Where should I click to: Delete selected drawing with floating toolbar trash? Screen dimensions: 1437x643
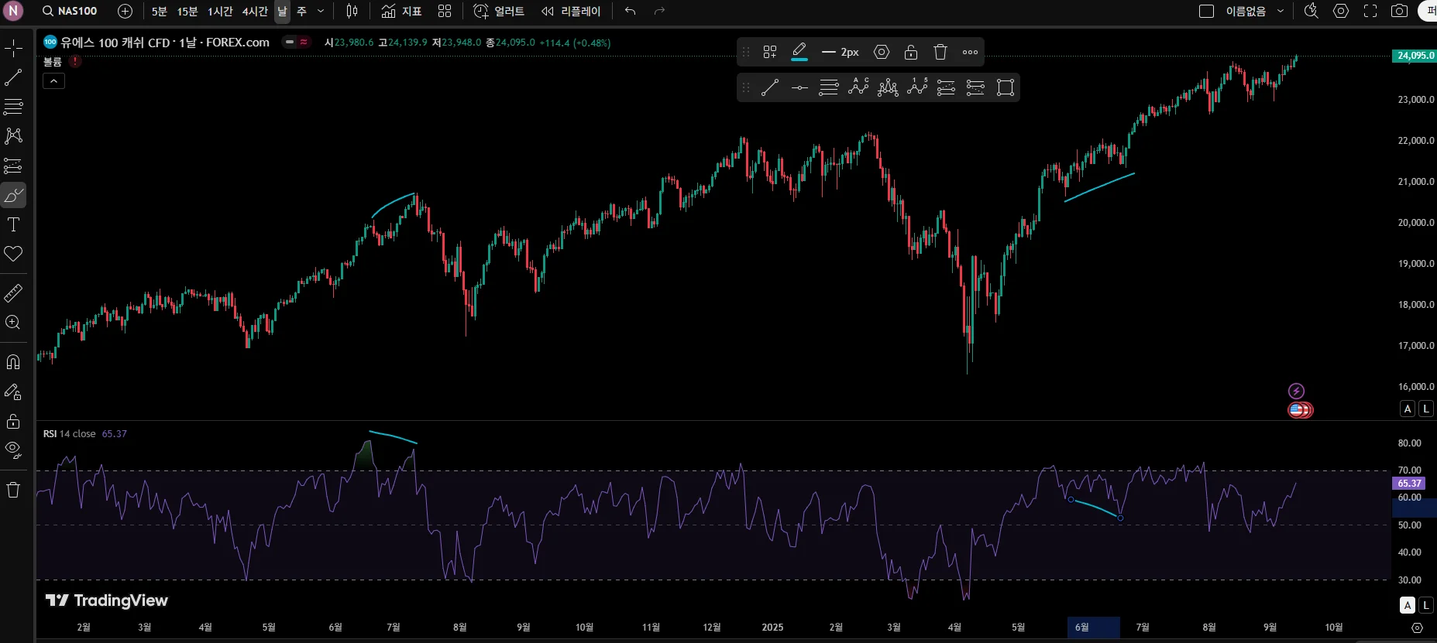tap(940, 52)
